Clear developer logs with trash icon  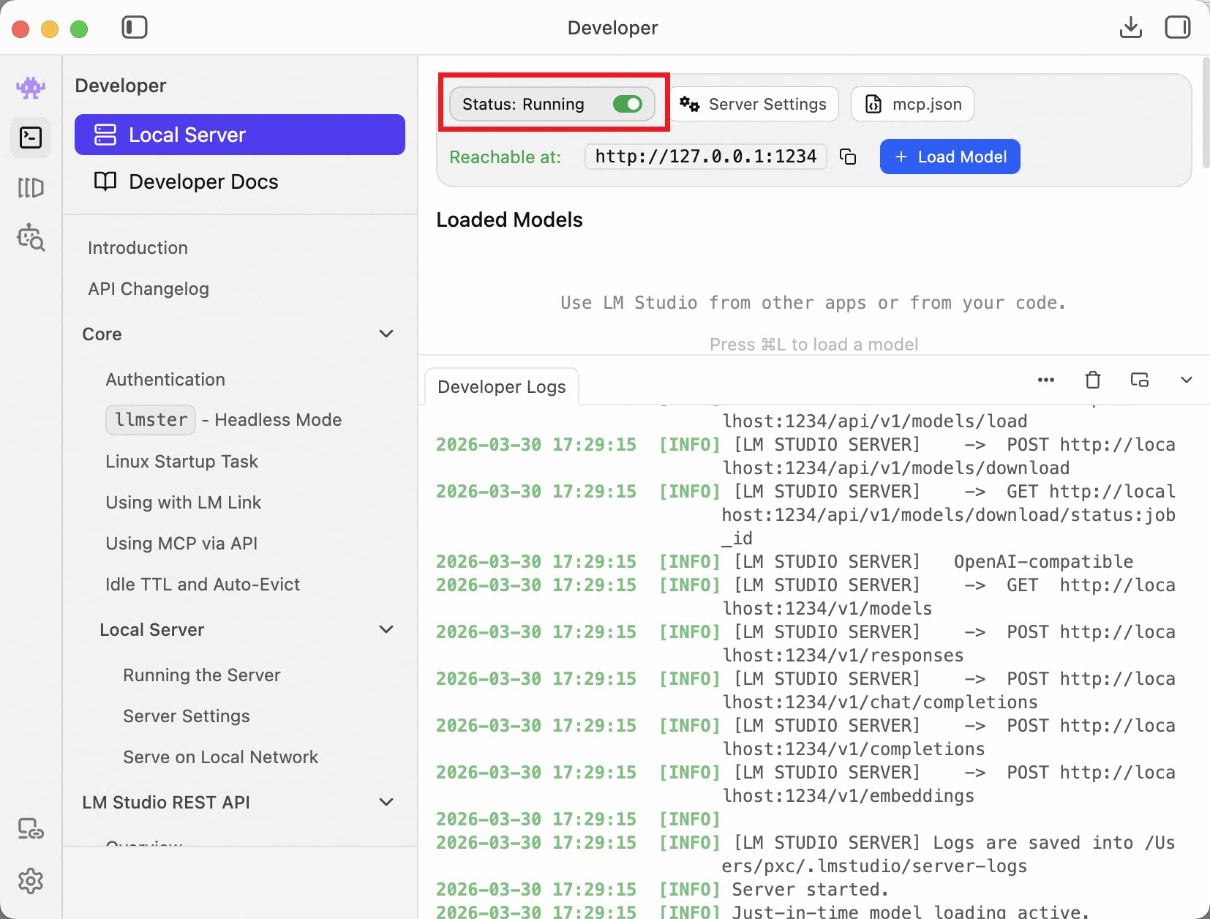1092,380
